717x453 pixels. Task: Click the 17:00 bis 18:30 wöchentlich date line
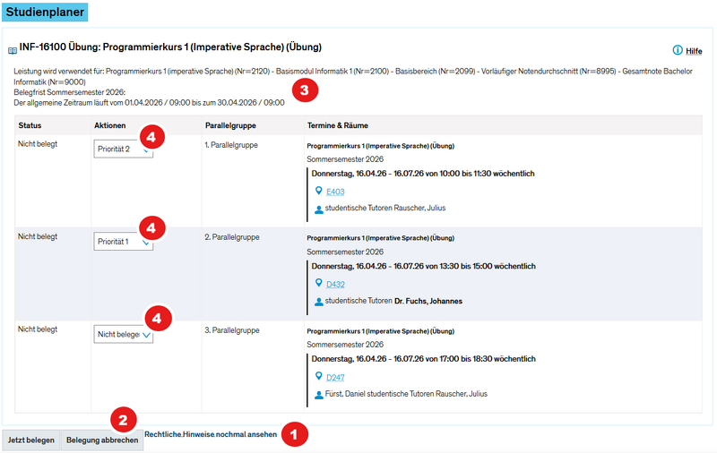point(423,359)
